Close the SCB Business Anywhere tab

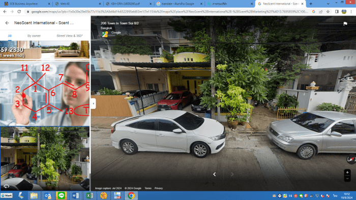click(49, 4)
